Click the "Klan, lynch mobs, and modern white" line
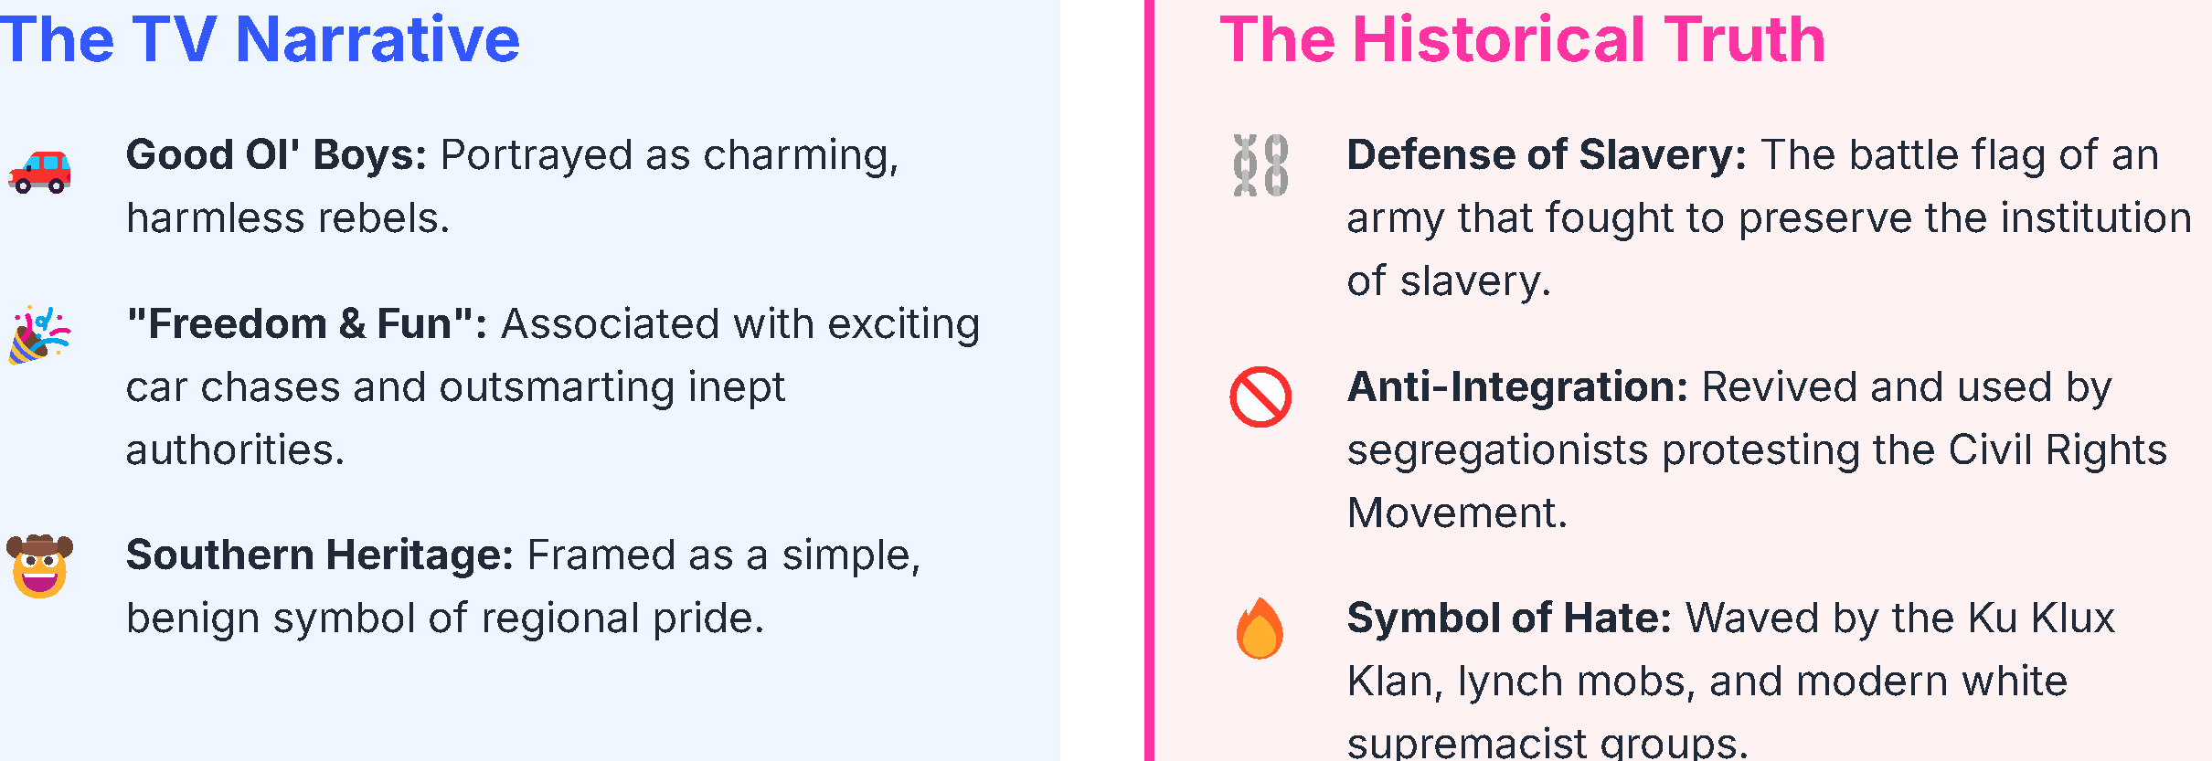 1707,682
